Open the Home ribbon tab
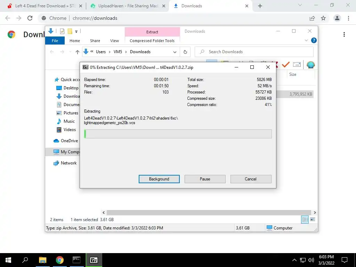Screen dimensions: 356x267 75,41
